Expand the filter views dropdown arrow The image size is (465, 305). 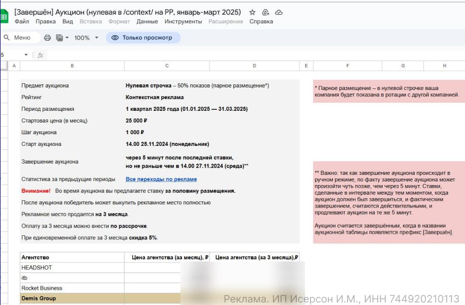pyautogui.click(x=67, y=38)
